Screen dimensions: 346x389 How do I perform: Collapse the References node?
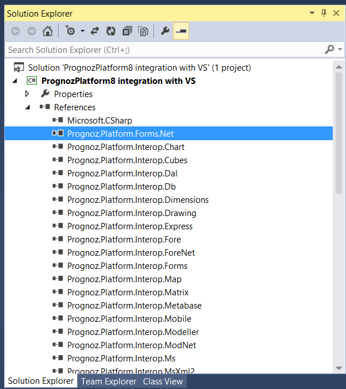[28, 107]
